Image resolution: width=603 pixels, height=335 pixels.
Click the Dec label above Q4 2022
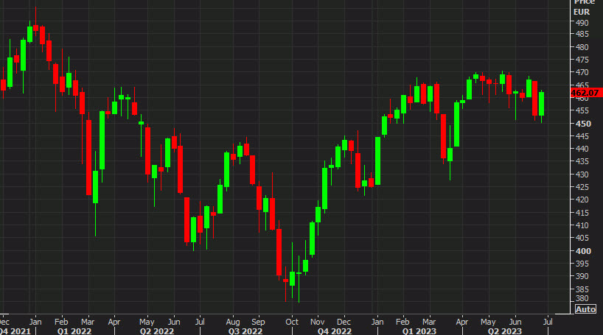click(x=344, y=322)
